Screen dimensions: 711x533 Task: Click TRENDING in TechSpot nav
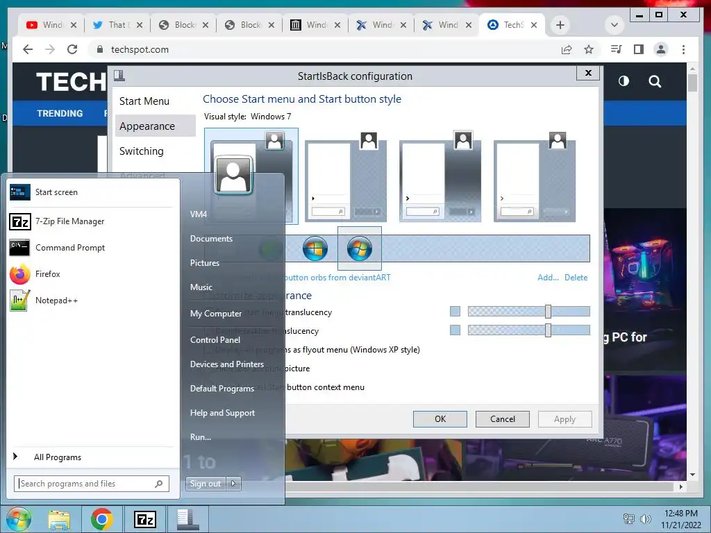(x=60, y=113)
